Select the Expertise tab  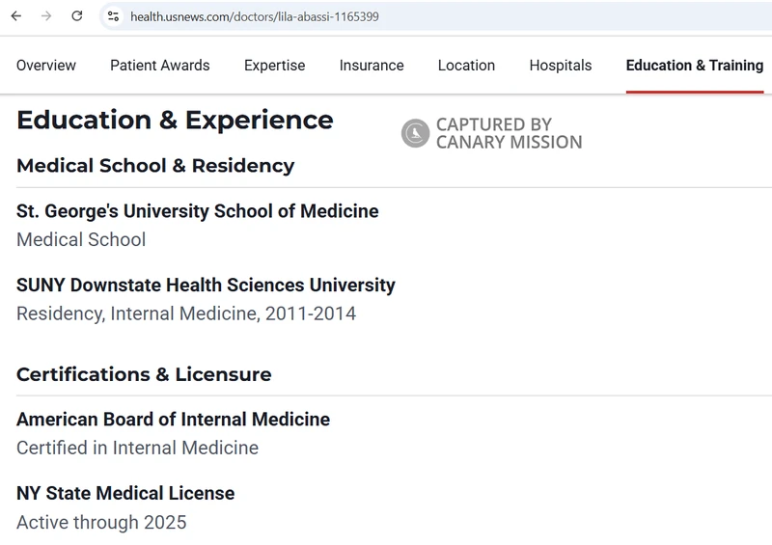(275, 65)
